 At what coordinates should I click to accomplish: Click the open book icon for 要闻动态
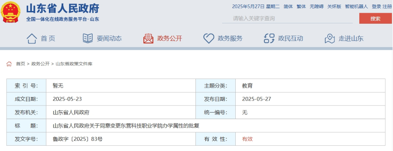pos(88,38)
